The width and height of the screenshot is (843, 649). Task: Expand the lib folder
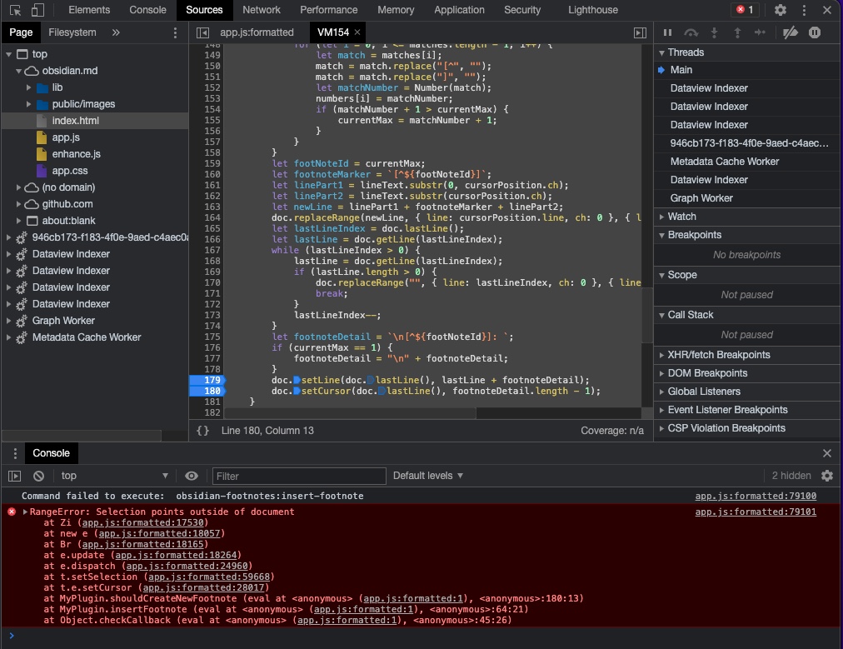28,87
